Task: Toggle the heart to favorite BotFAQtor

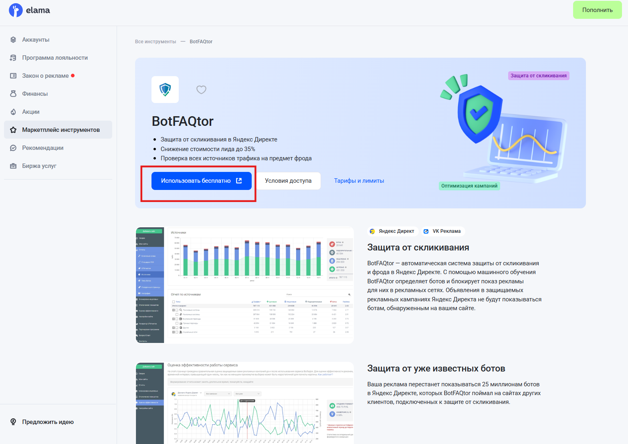Action: click(x=201, y=89)
